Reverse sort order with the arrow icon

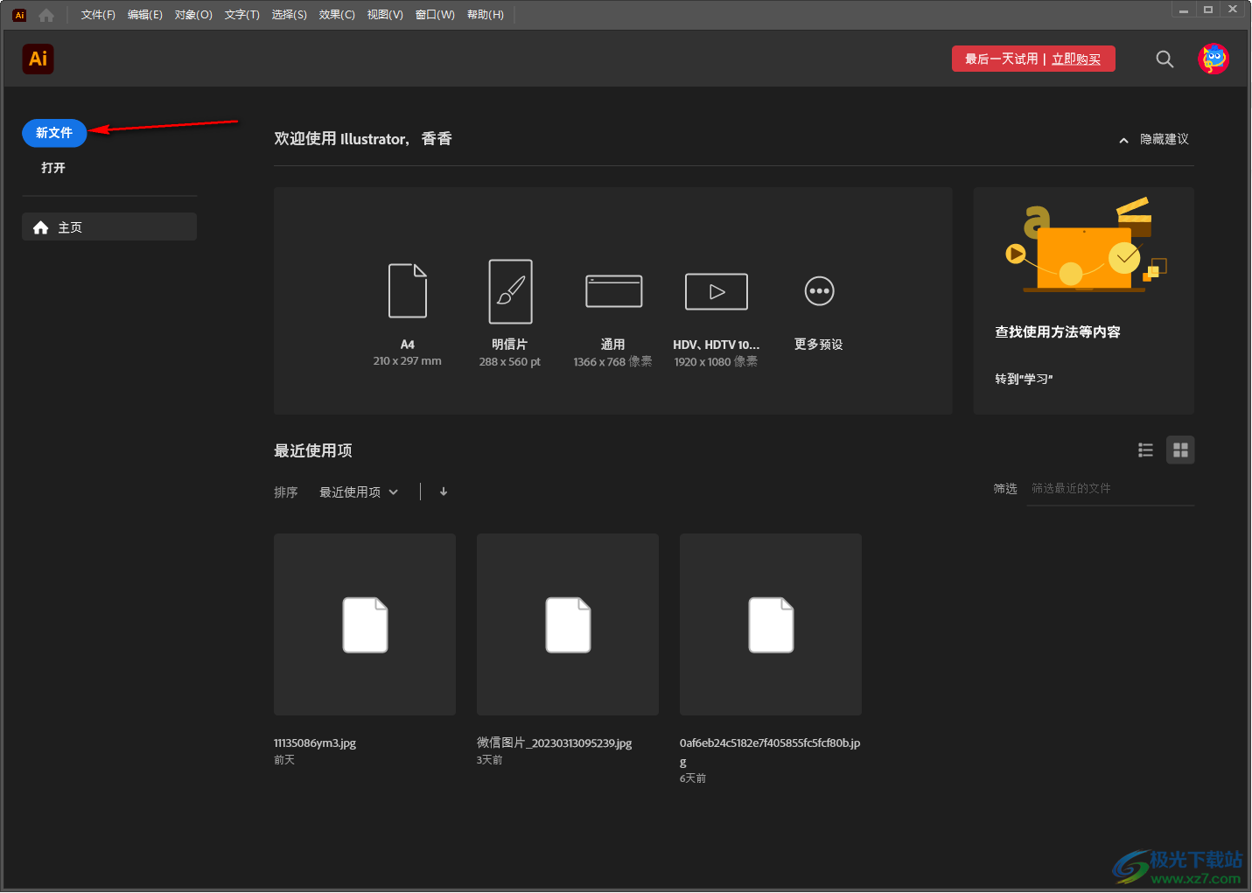tap(444, 492)
